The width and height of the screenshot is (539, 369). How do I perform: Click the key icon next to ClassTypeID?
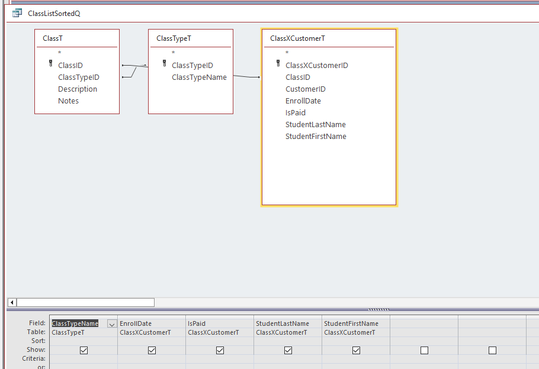165,64
